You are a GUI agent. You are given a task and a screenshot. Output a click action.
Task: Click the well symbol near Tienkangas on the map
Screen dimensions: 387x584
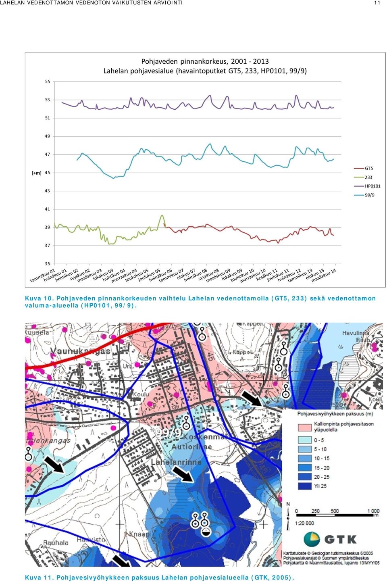click(x=29, y=454)
